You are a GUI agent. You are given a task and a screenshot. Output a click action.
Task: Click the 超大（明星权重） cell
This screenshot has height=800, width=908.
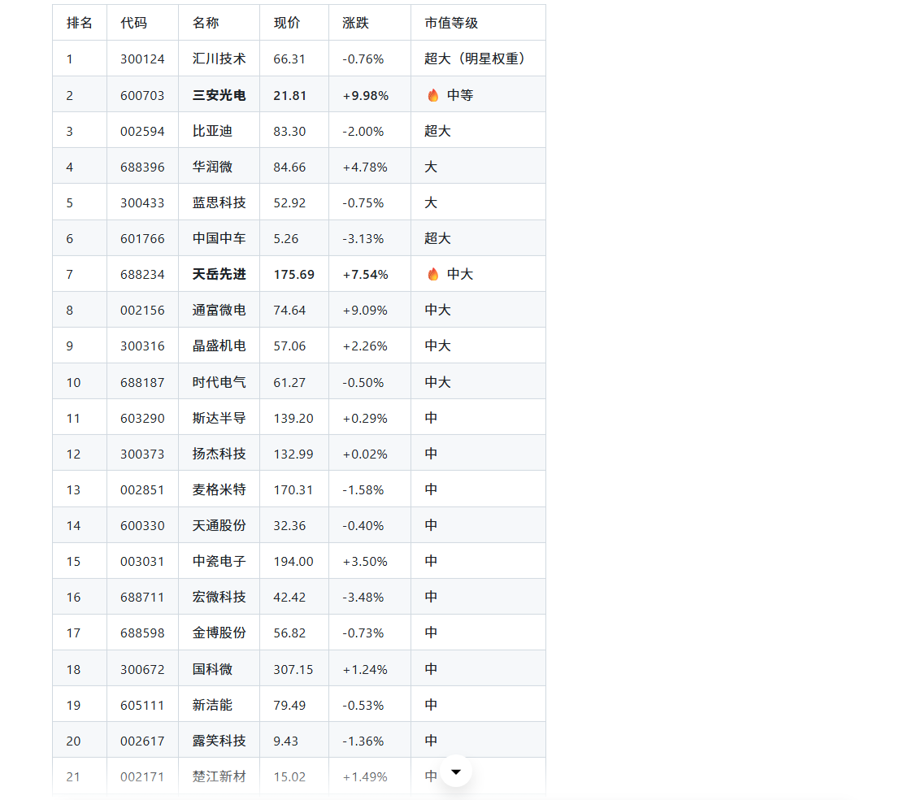(x=475, y=59)
